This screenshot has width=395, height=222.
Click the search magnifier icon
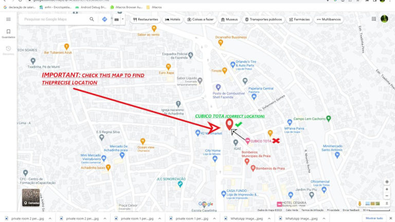[92, 19]
